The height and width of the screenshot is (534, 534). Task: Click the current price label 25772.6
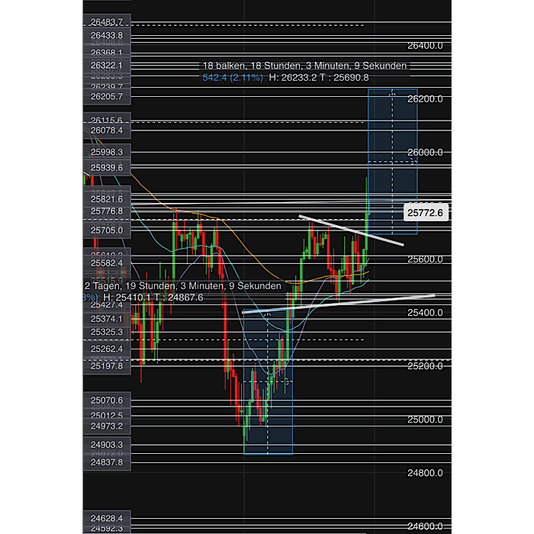[x=426, y=213]
